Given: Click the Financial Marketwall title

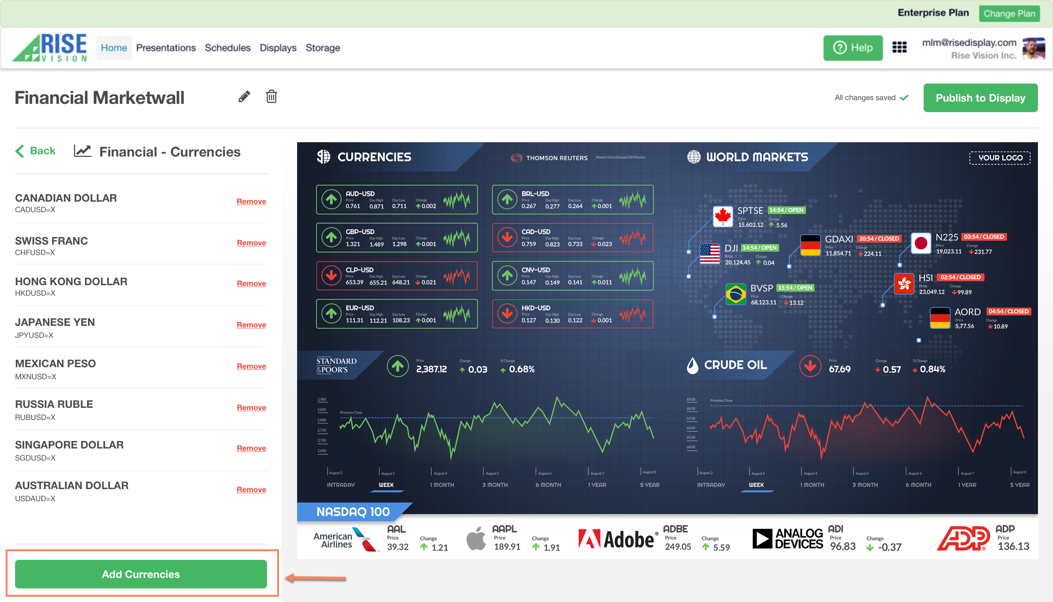Looking at the screenshot, I should coord(99,98).
